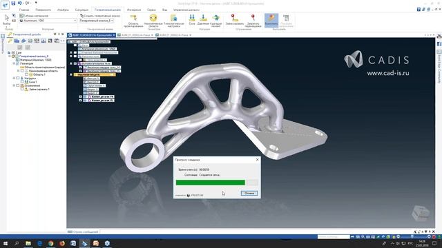Viewport: 442px width, 248px height.
Task: Collapse the Нагрузки tree node
Action: click(14, 78)
